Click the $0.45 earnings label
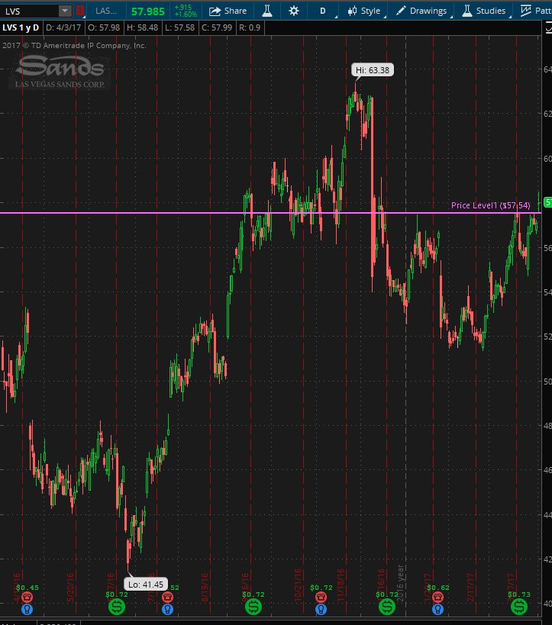This screenshot has height=625, width=552. coord(27,587)
